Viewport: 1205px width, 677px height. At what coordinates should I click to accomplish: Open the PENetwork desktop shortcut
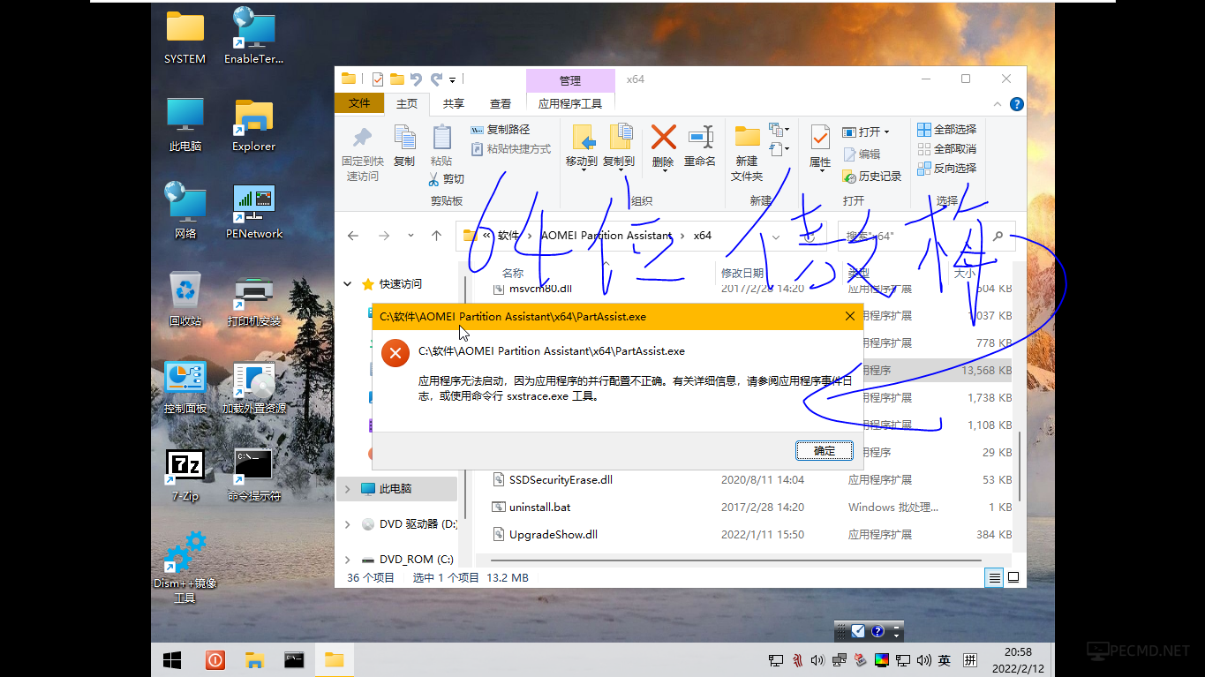[x=254, y=212]
